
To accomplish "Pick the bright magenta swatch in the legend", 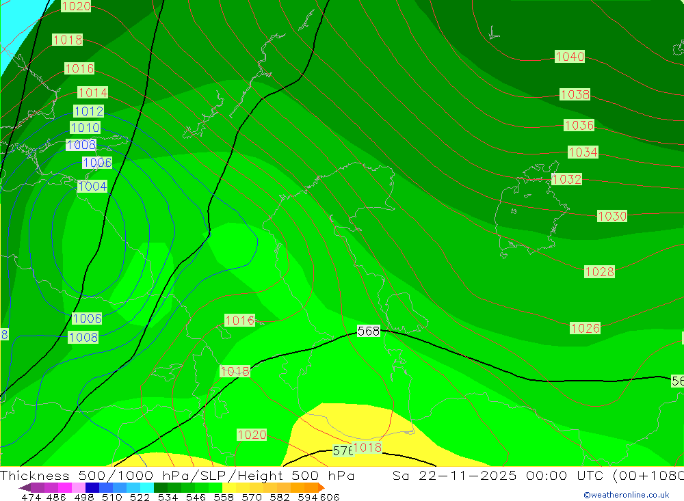I will click(x=65, y=487).
